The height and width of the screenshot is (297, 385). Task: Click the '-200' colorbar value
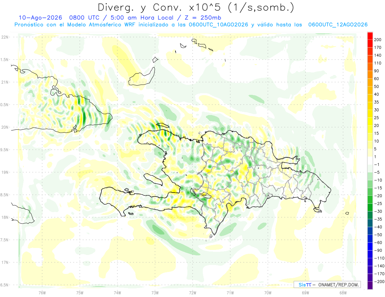(x=379, y=282)
